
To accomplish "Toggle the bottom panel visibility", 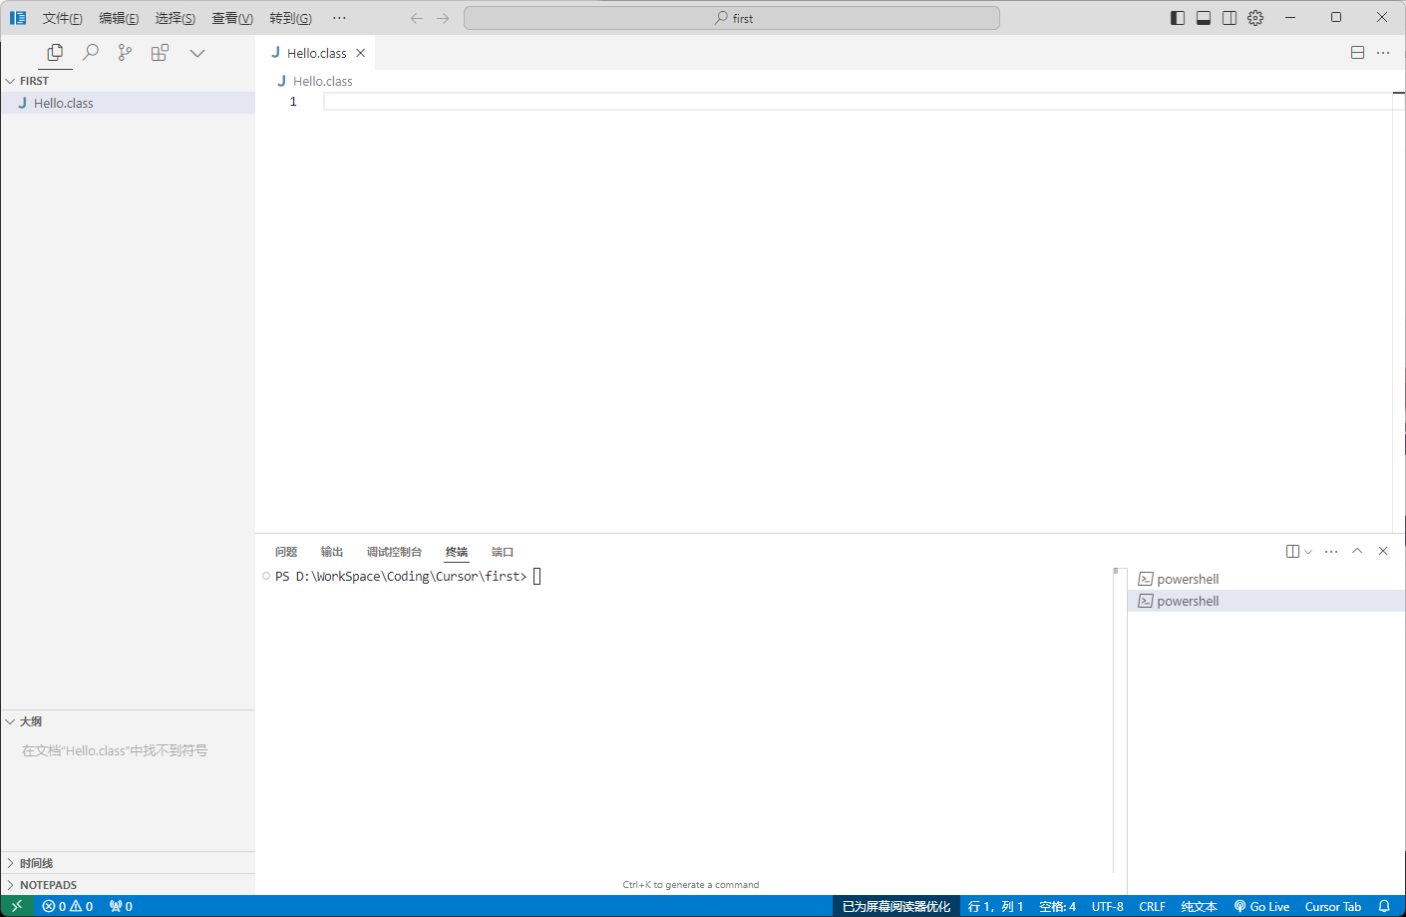I will 1204,18.
